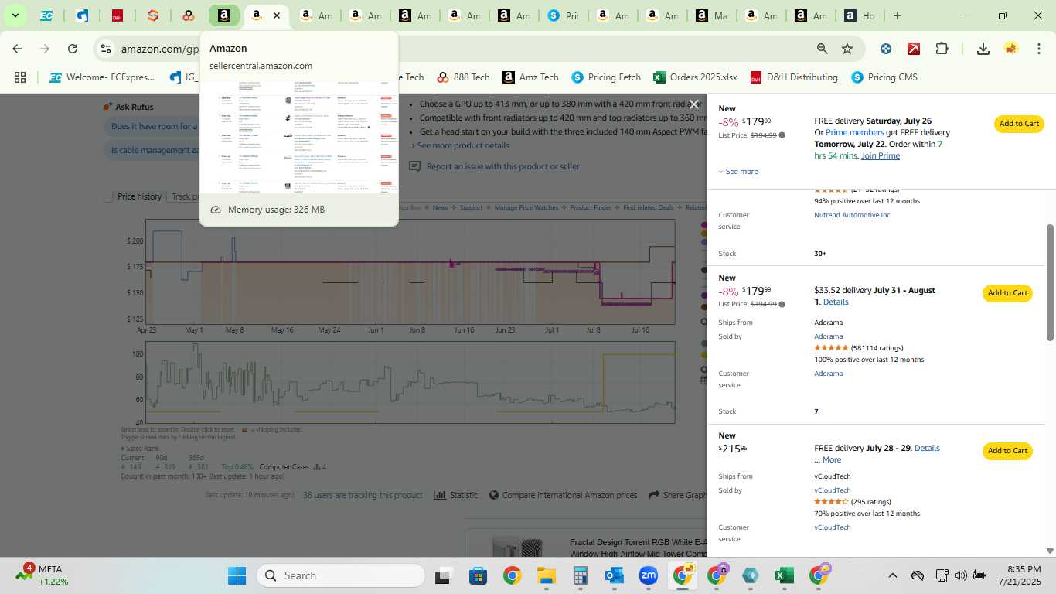The image size is (1056, 594).
Task: Click the taskbar Search box
Action: tap(341, 575)
